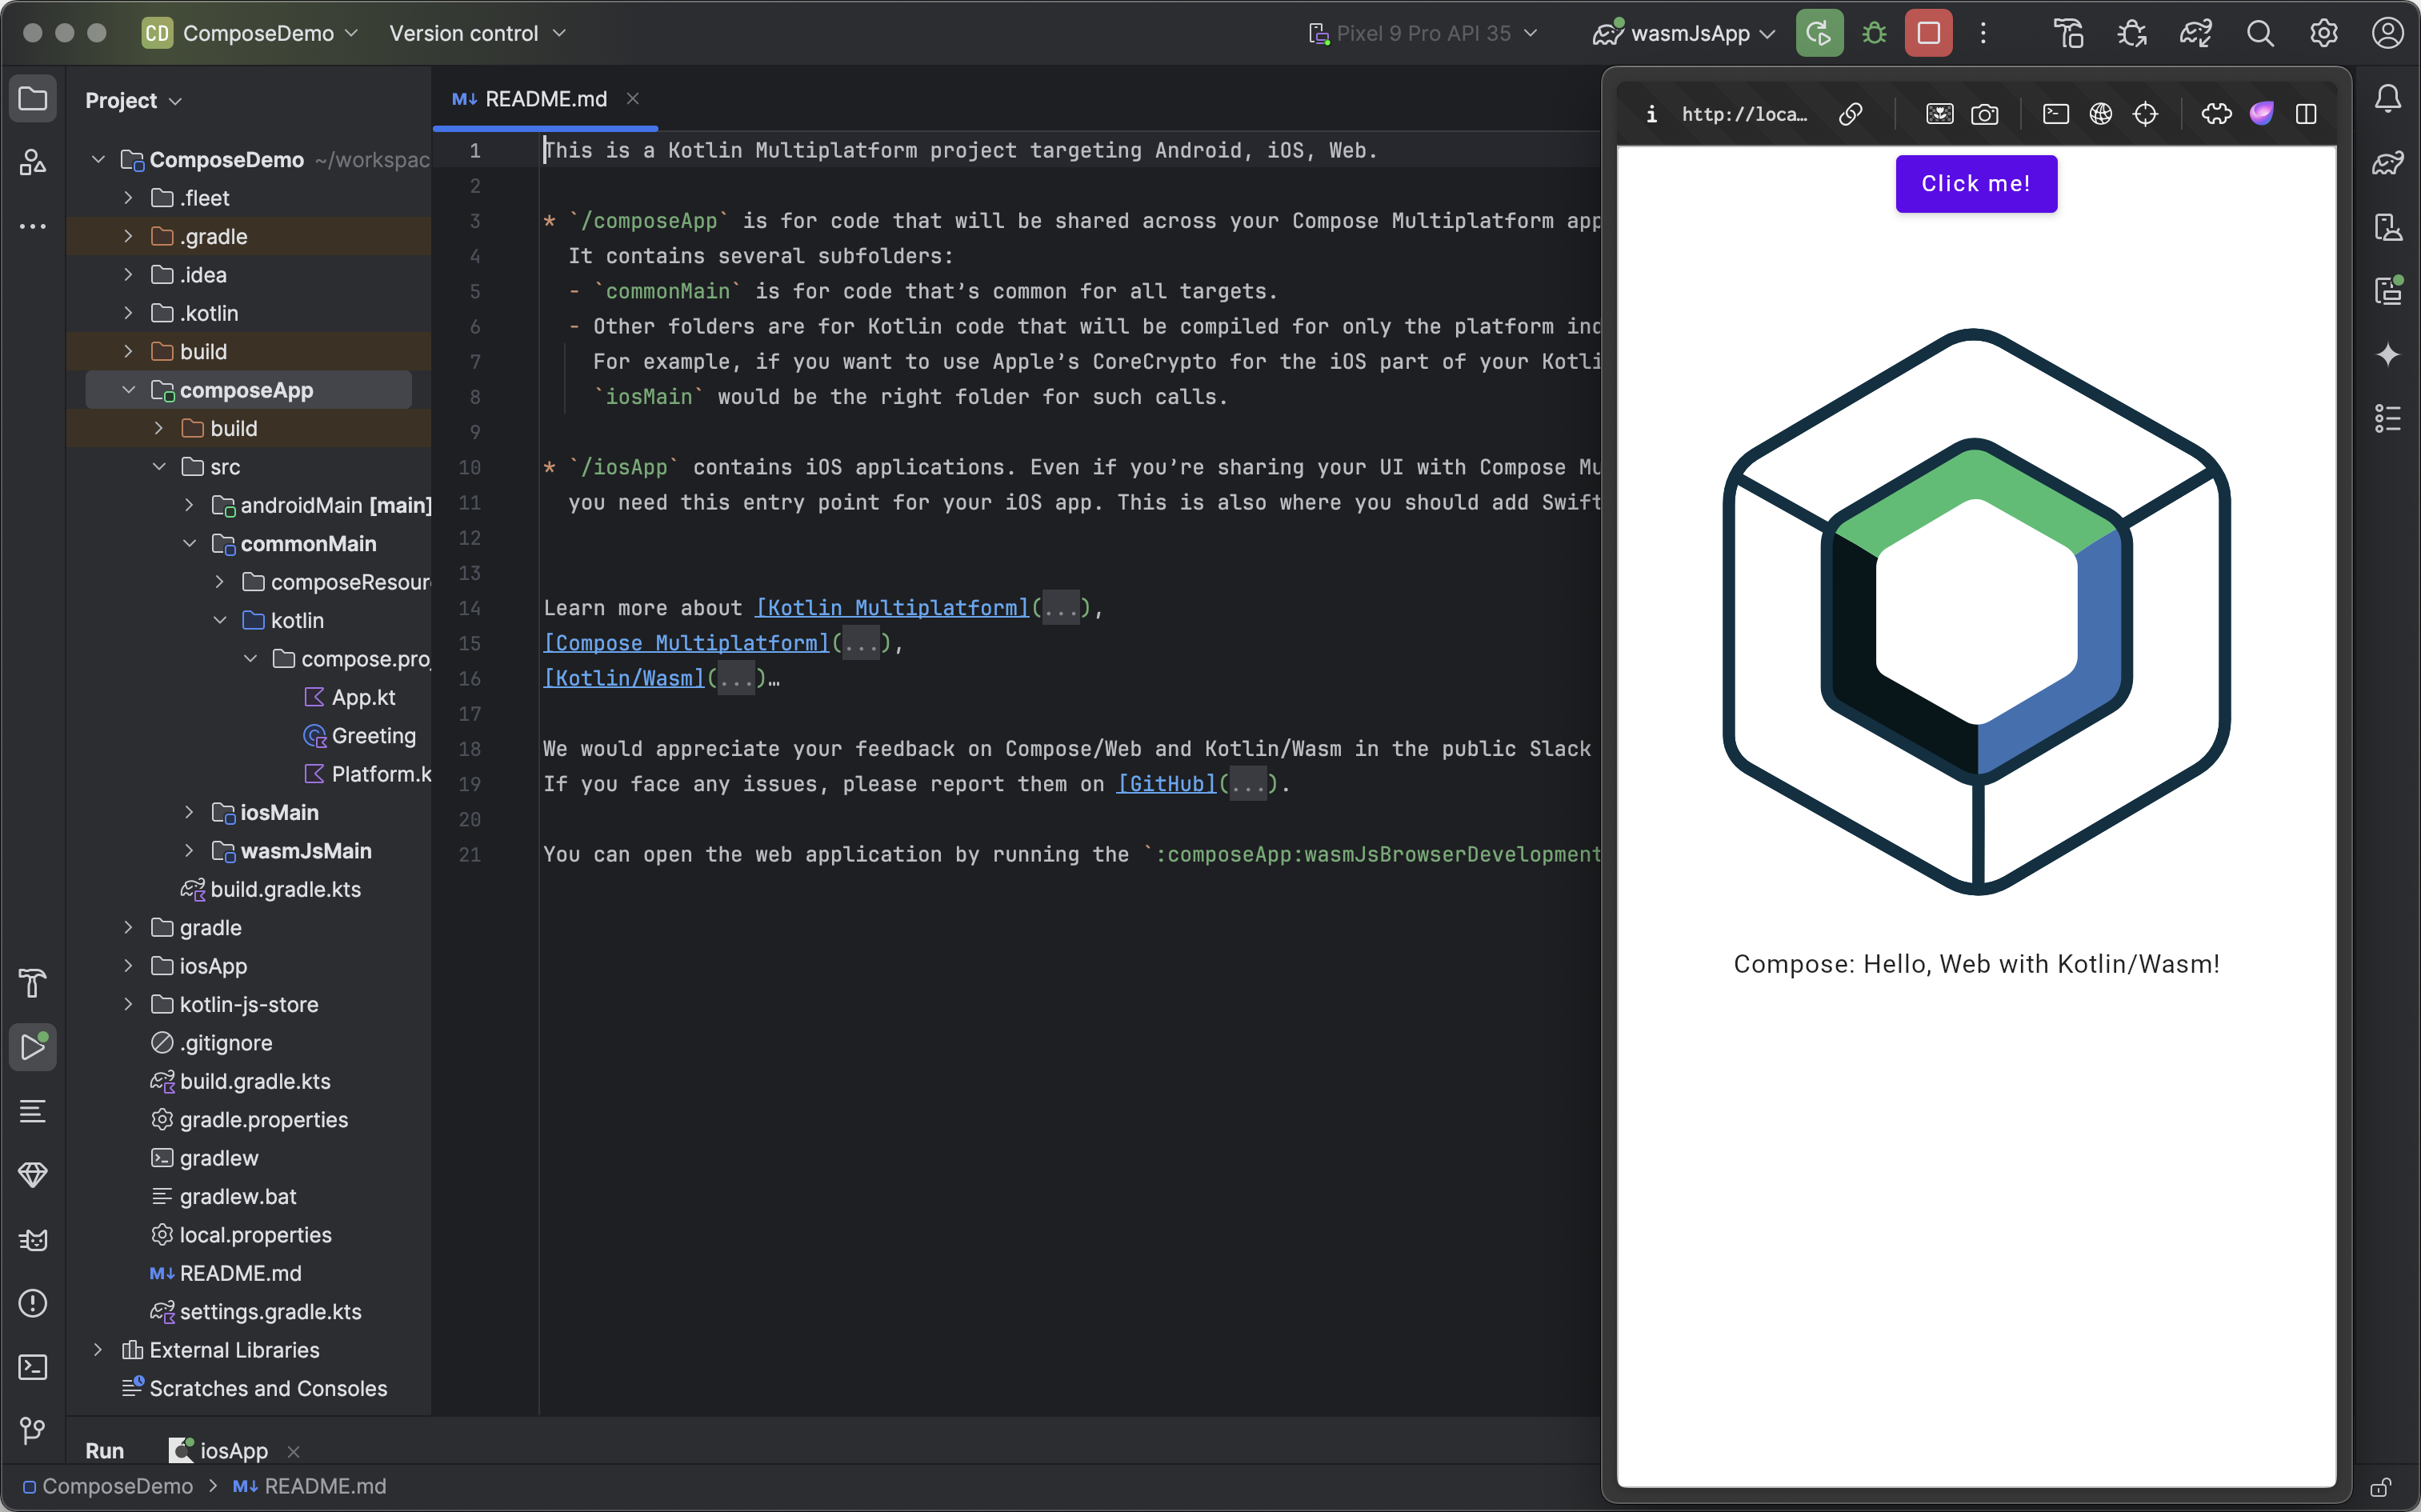The height and width of the screenshot is (1512, 2421).
Task: Rerun wasmJsApp with the green rerun button
Action: point(1819,33)
